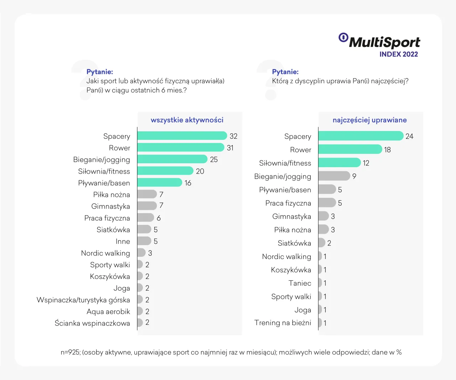Click the MultiSport brand name text
The image size is (456, 380).
click(384, 42)
